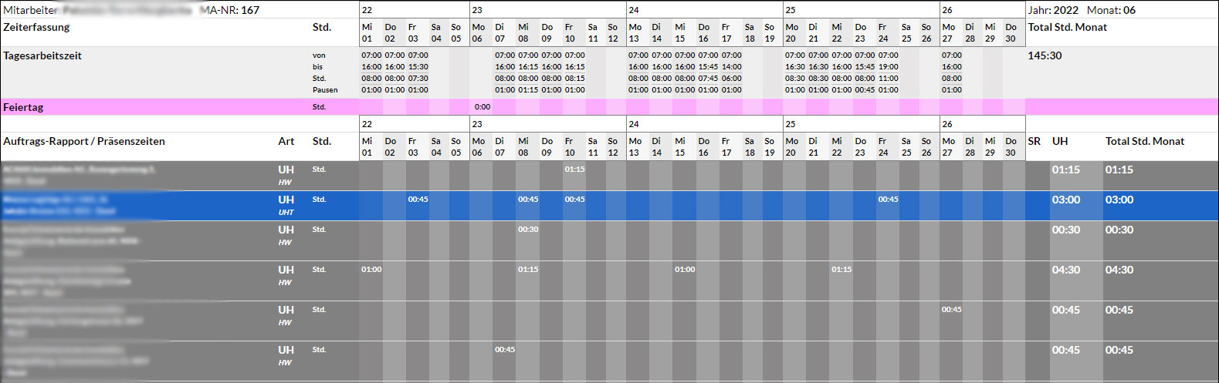The width and height of the screenshot is (1219, 383).
Task: Click the SR column header
Action: pos(1034,141)
